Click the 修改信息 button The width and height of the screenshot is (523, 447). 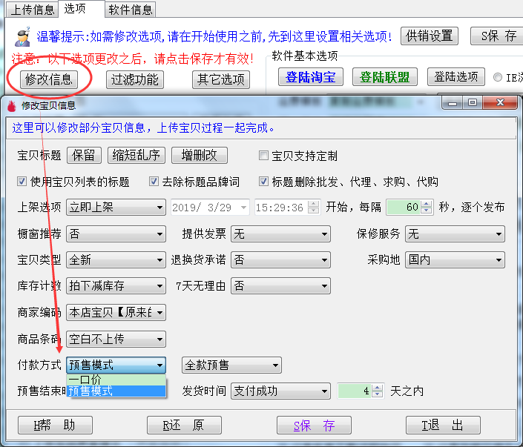point(48,79)
